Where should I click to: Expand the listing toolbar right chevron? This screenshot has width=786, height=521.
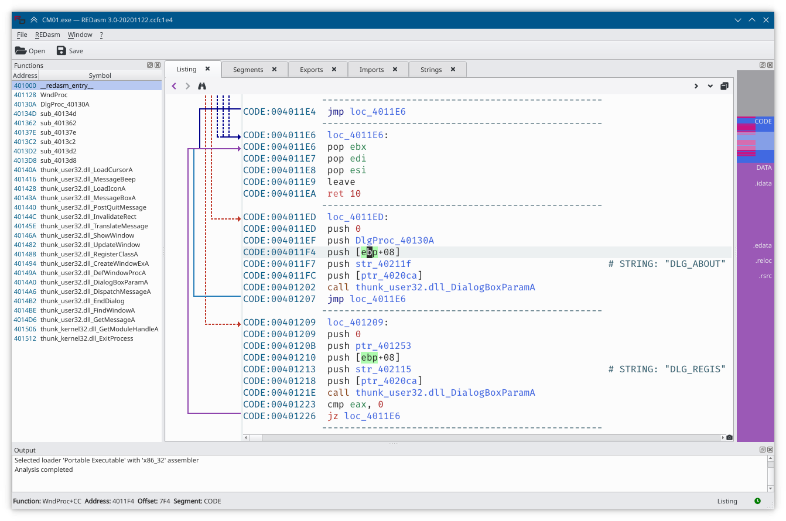click(696, 86)
